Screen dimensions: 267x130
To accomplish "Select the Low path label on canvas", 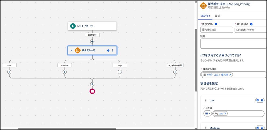I will coord(9,65).
